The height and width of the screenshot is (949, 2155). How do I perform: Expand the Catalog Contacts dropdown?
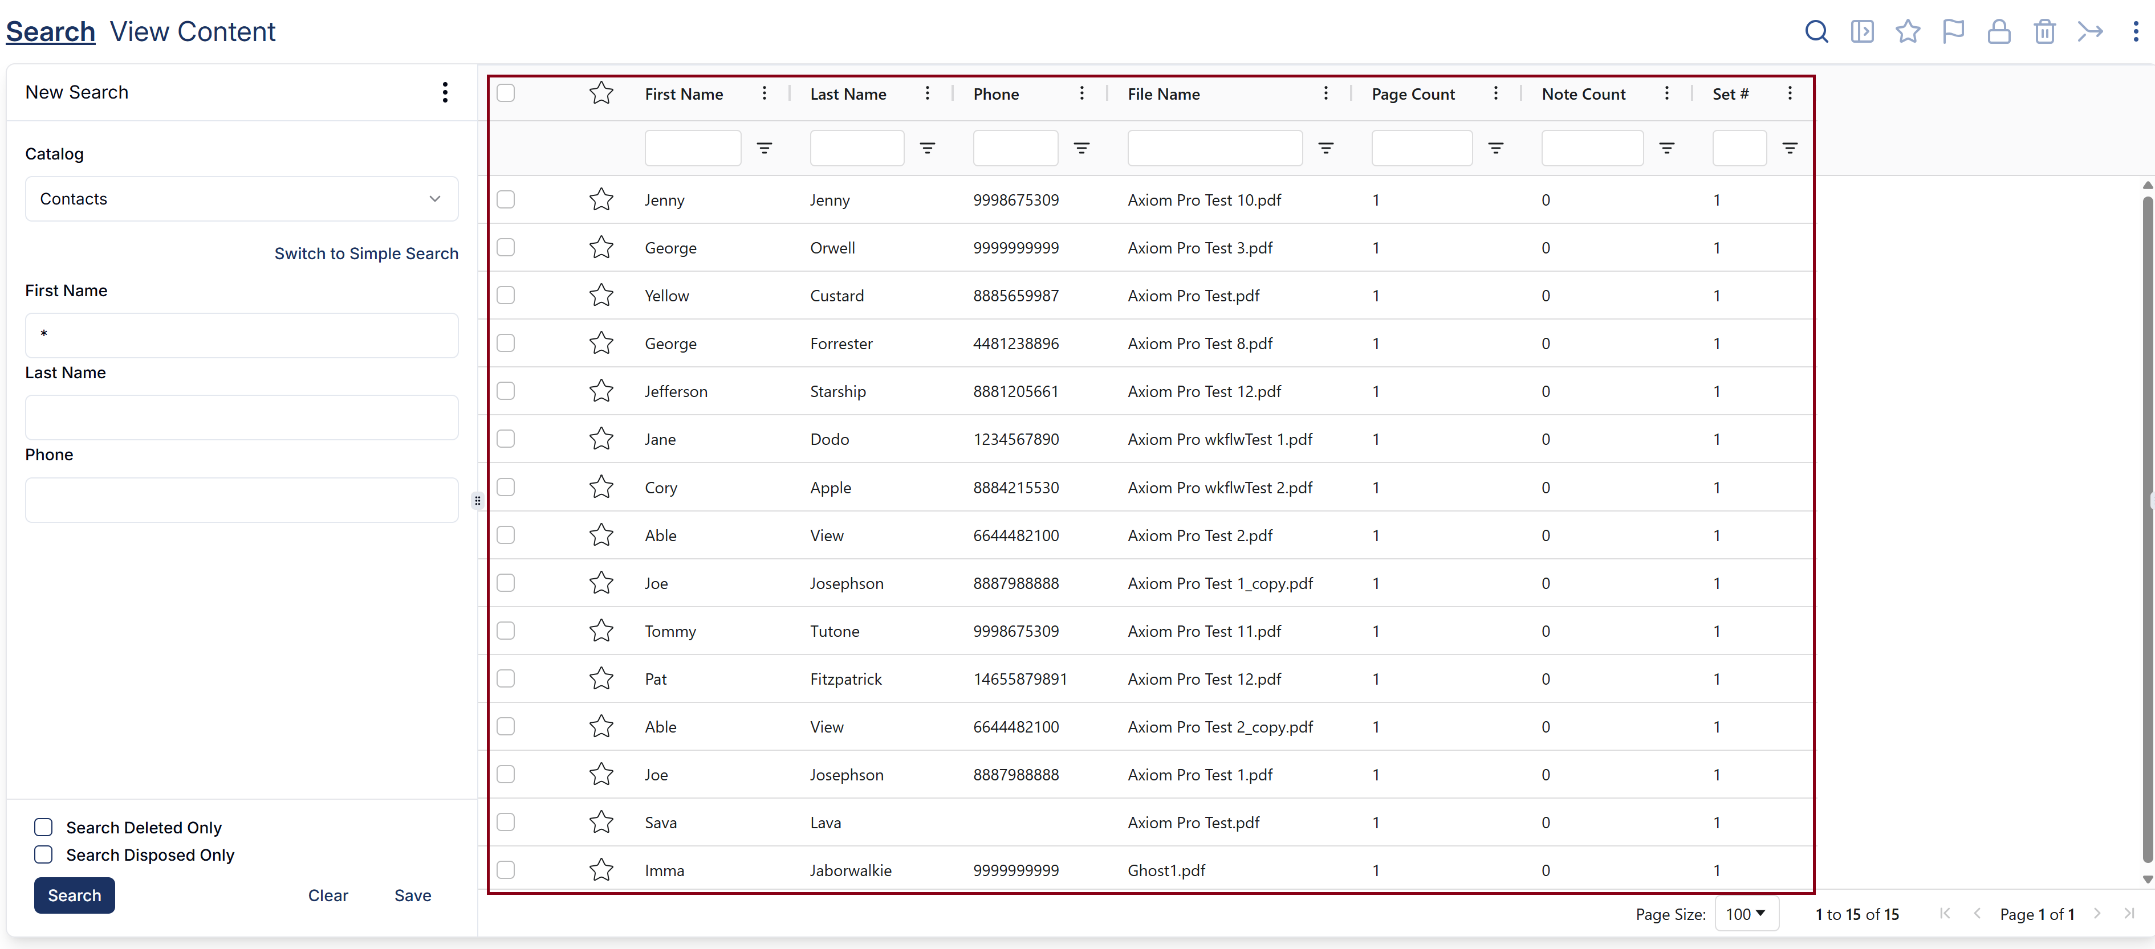242,199
